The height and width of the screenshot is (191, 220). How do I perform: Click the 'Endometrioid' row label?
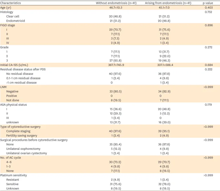[16, 21]
